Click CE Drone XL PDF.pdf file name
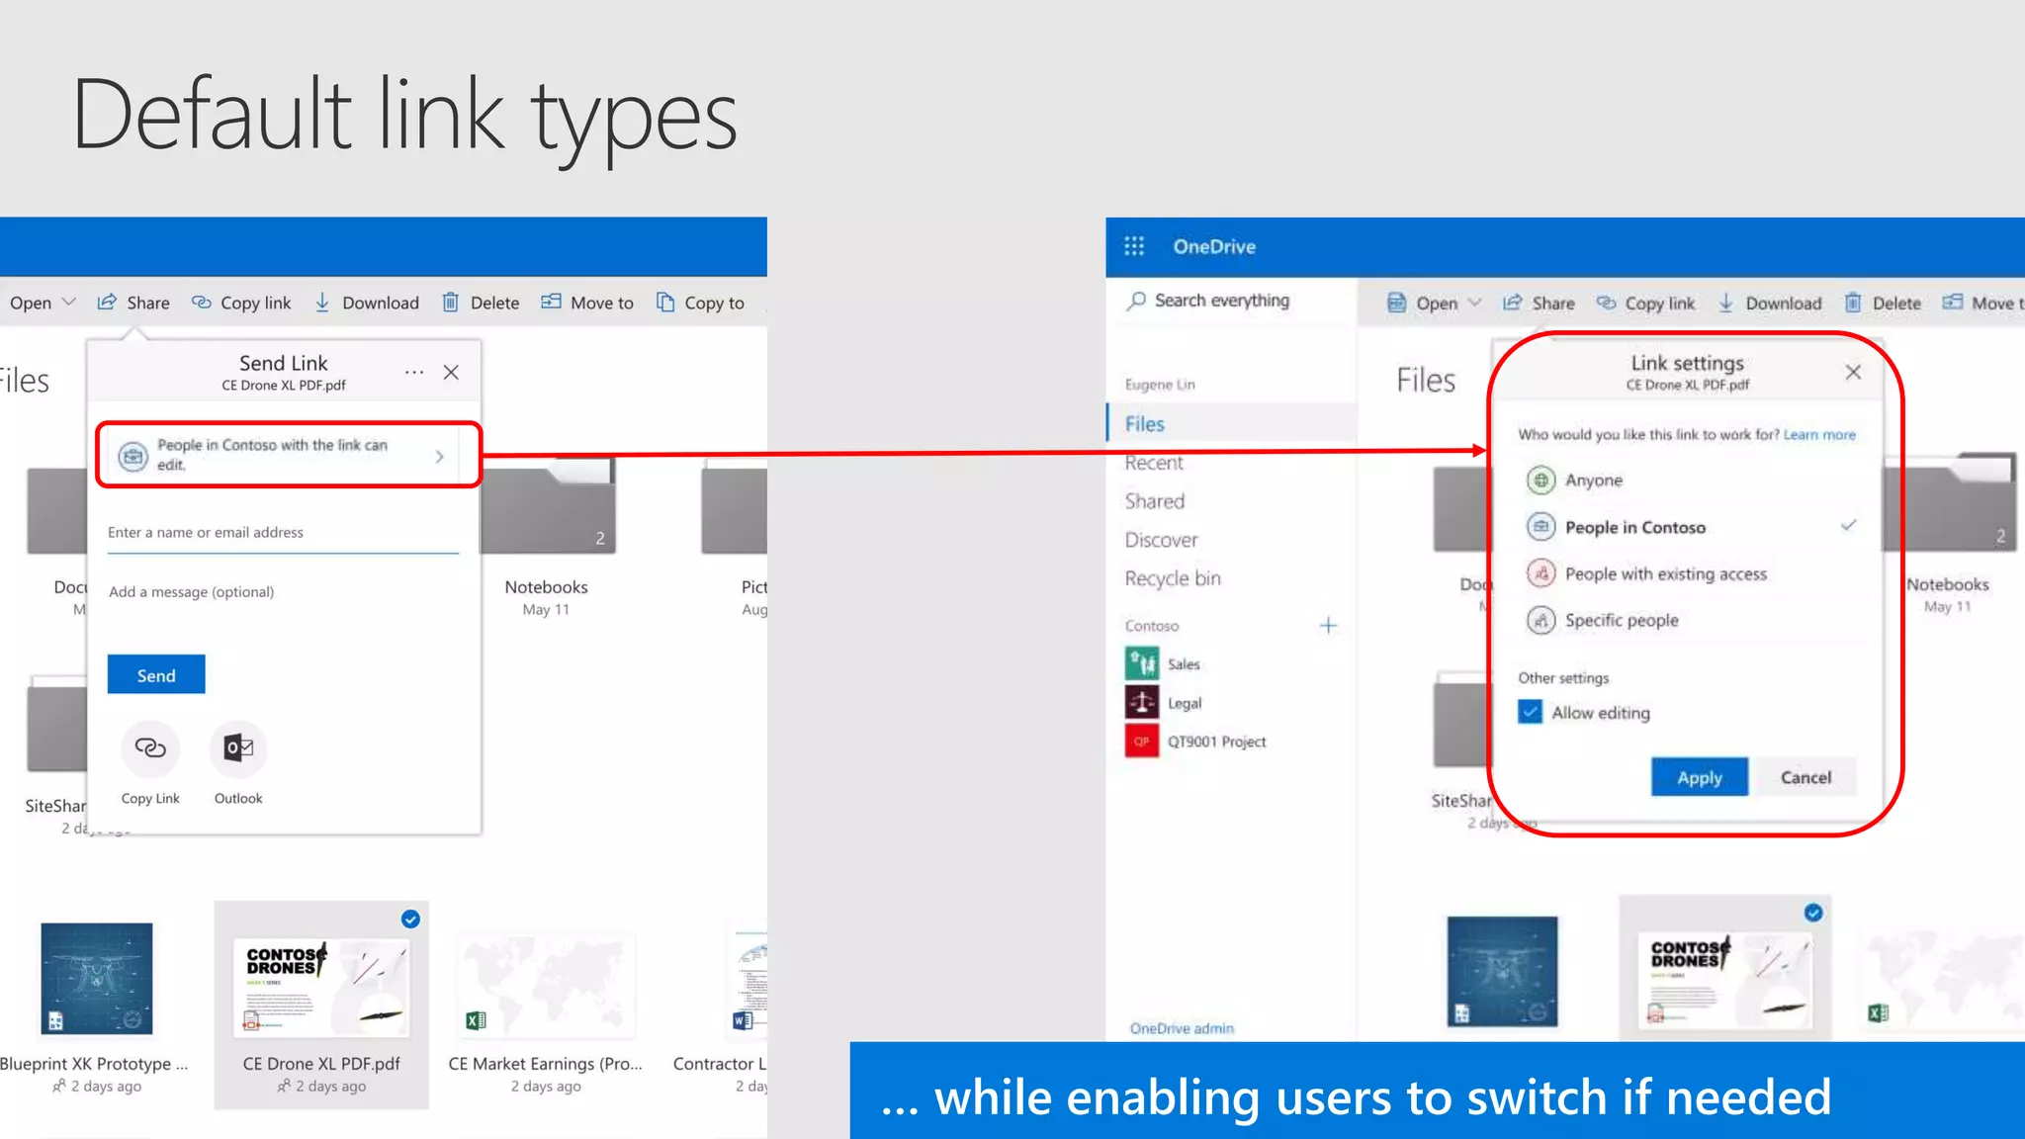Image resolution: width=2025 pixels, height=1139 pixels. (x=321, y=1064)
